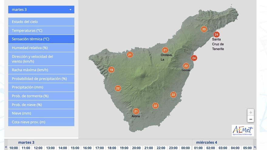Select Sensación térmica (°C) layer

click(x=41, y=39)
